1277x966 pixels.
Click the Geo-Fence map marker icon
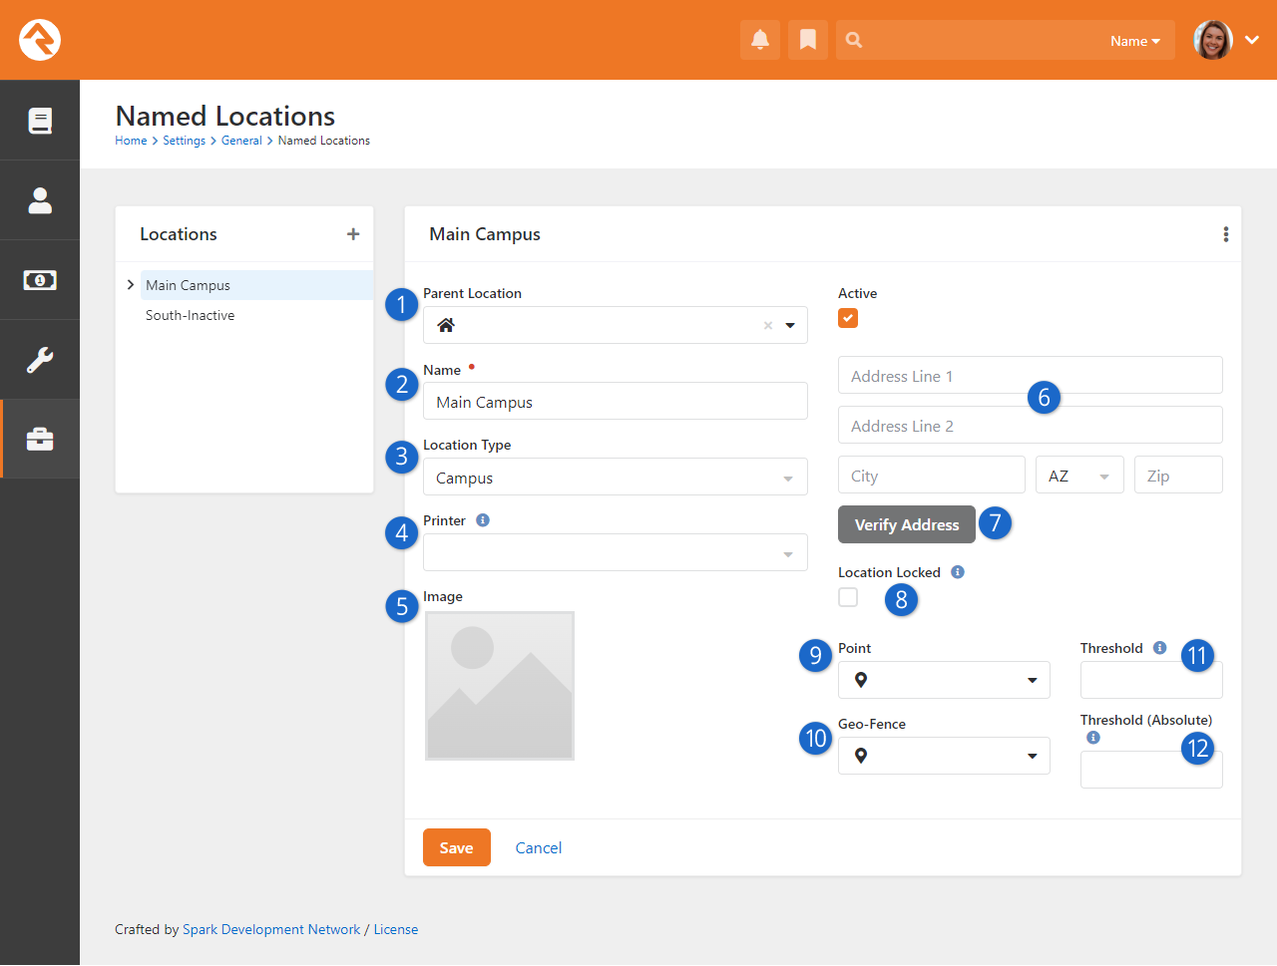click(861, 756)
